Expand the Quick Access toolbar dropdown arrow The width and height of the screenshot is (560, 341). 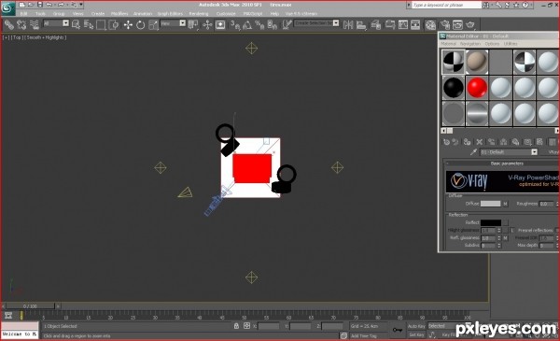(81, 5)
